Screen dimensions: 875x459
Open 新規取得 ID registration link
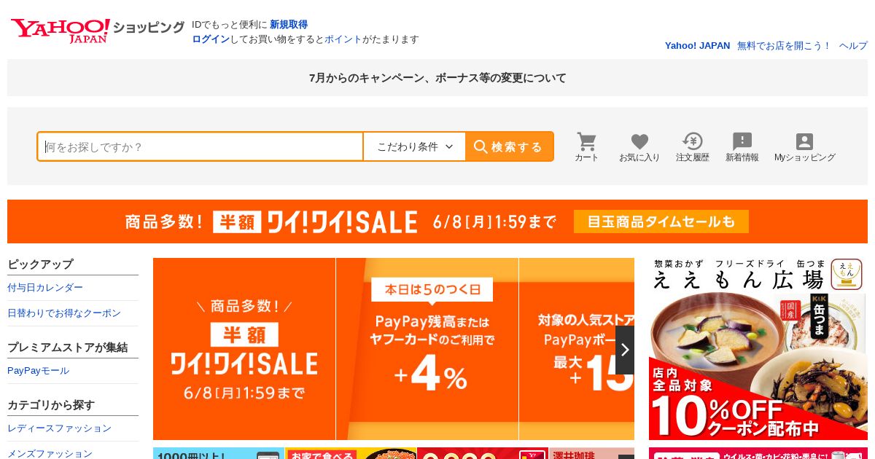289,24
